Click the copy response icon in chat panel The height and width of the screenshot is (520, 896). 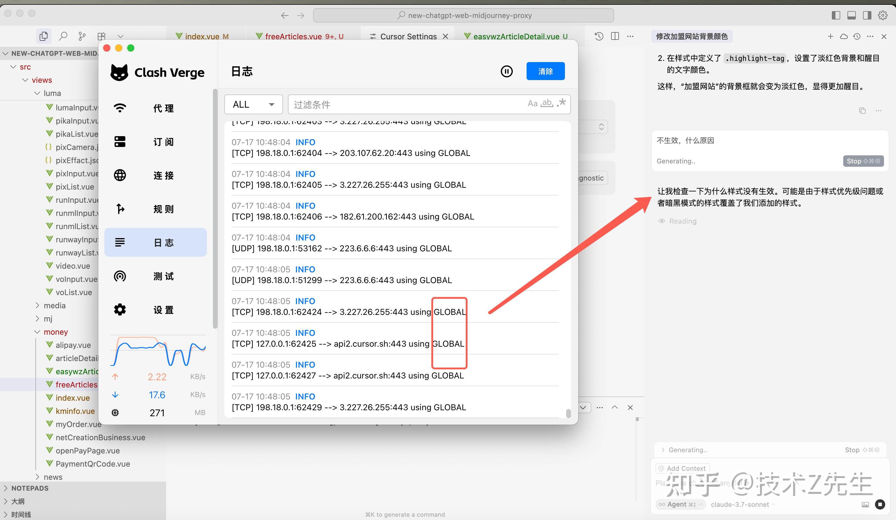coord(862,111)
